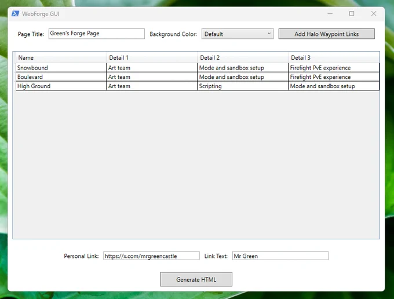The image size is (394, 299).
Task: Click the Detail 3 column header
Action: (x=334, y=57)
